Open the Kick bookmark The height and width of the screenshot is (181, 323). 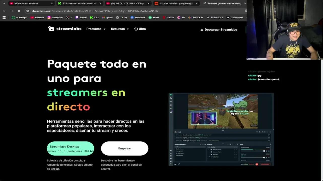click(94, 18)
